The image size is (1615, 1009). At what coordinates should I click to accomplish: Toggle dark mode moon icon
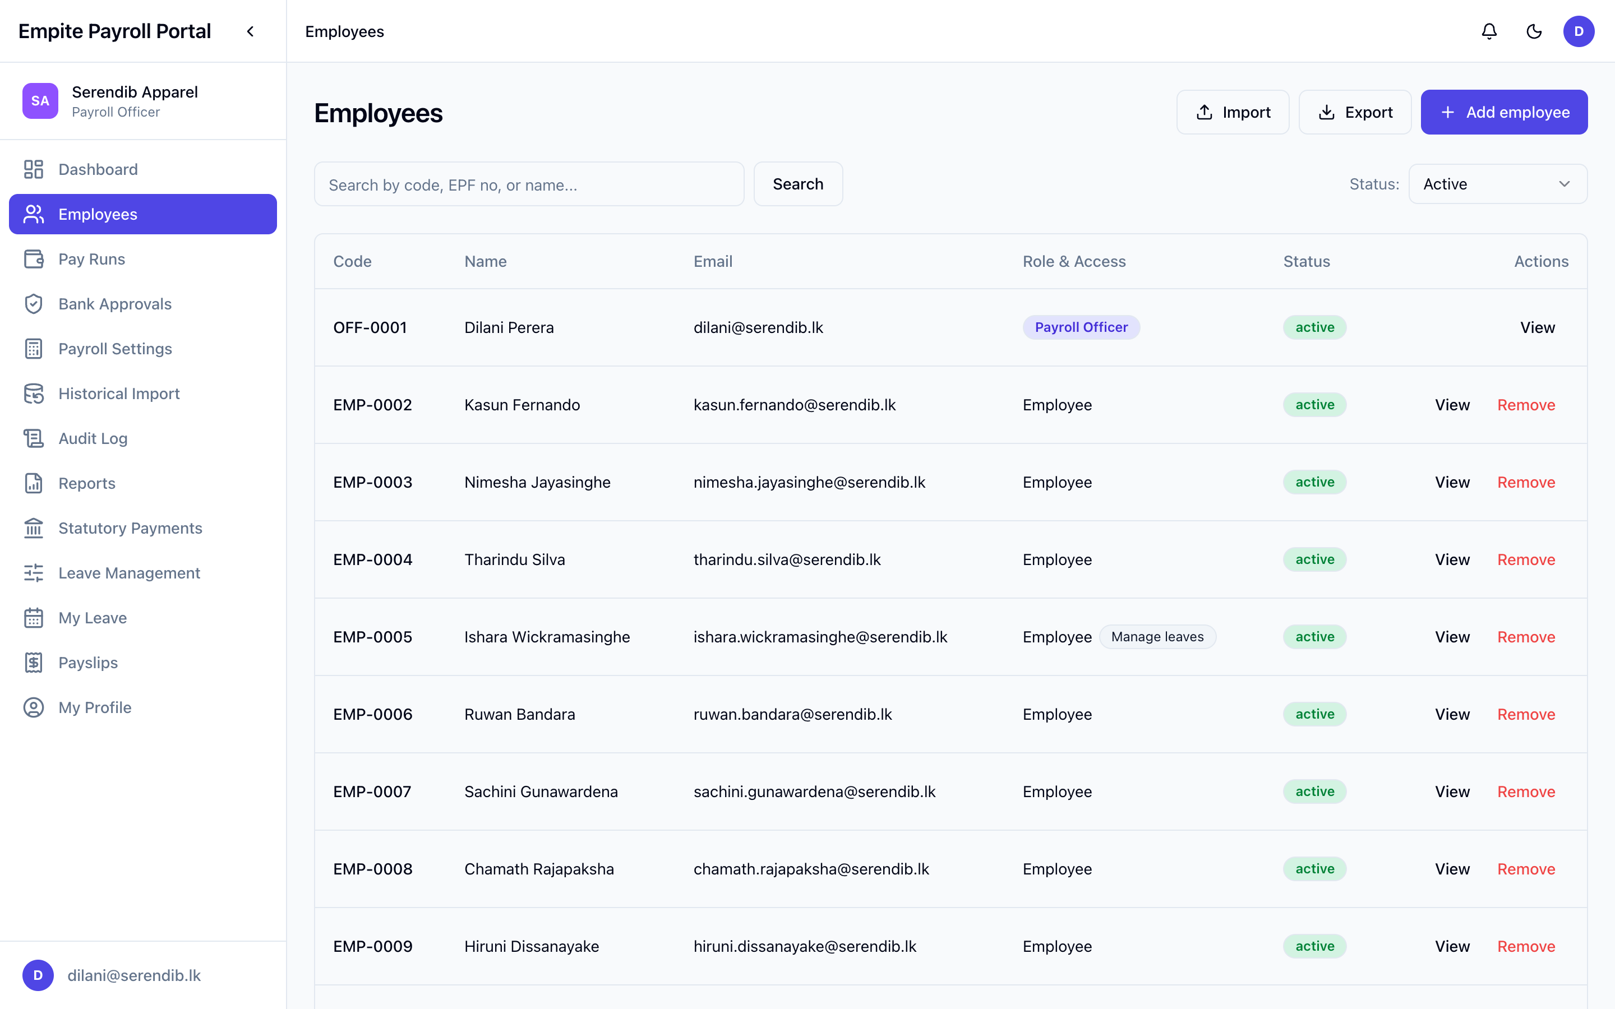tap(1534, 31)
